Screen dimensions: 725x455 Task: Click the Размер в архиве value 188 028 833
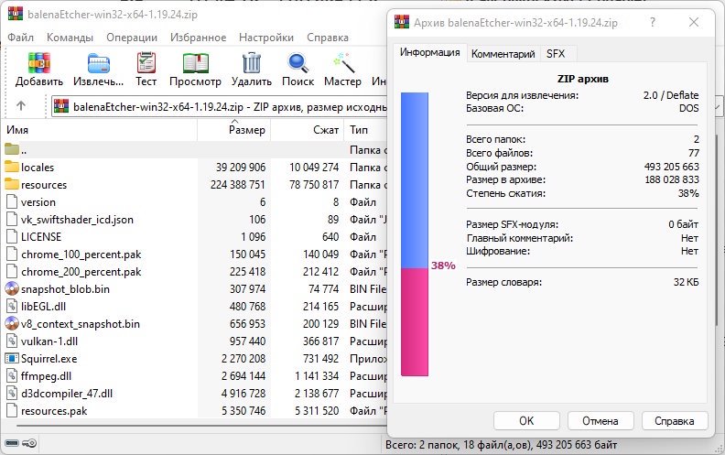(672, 179)
